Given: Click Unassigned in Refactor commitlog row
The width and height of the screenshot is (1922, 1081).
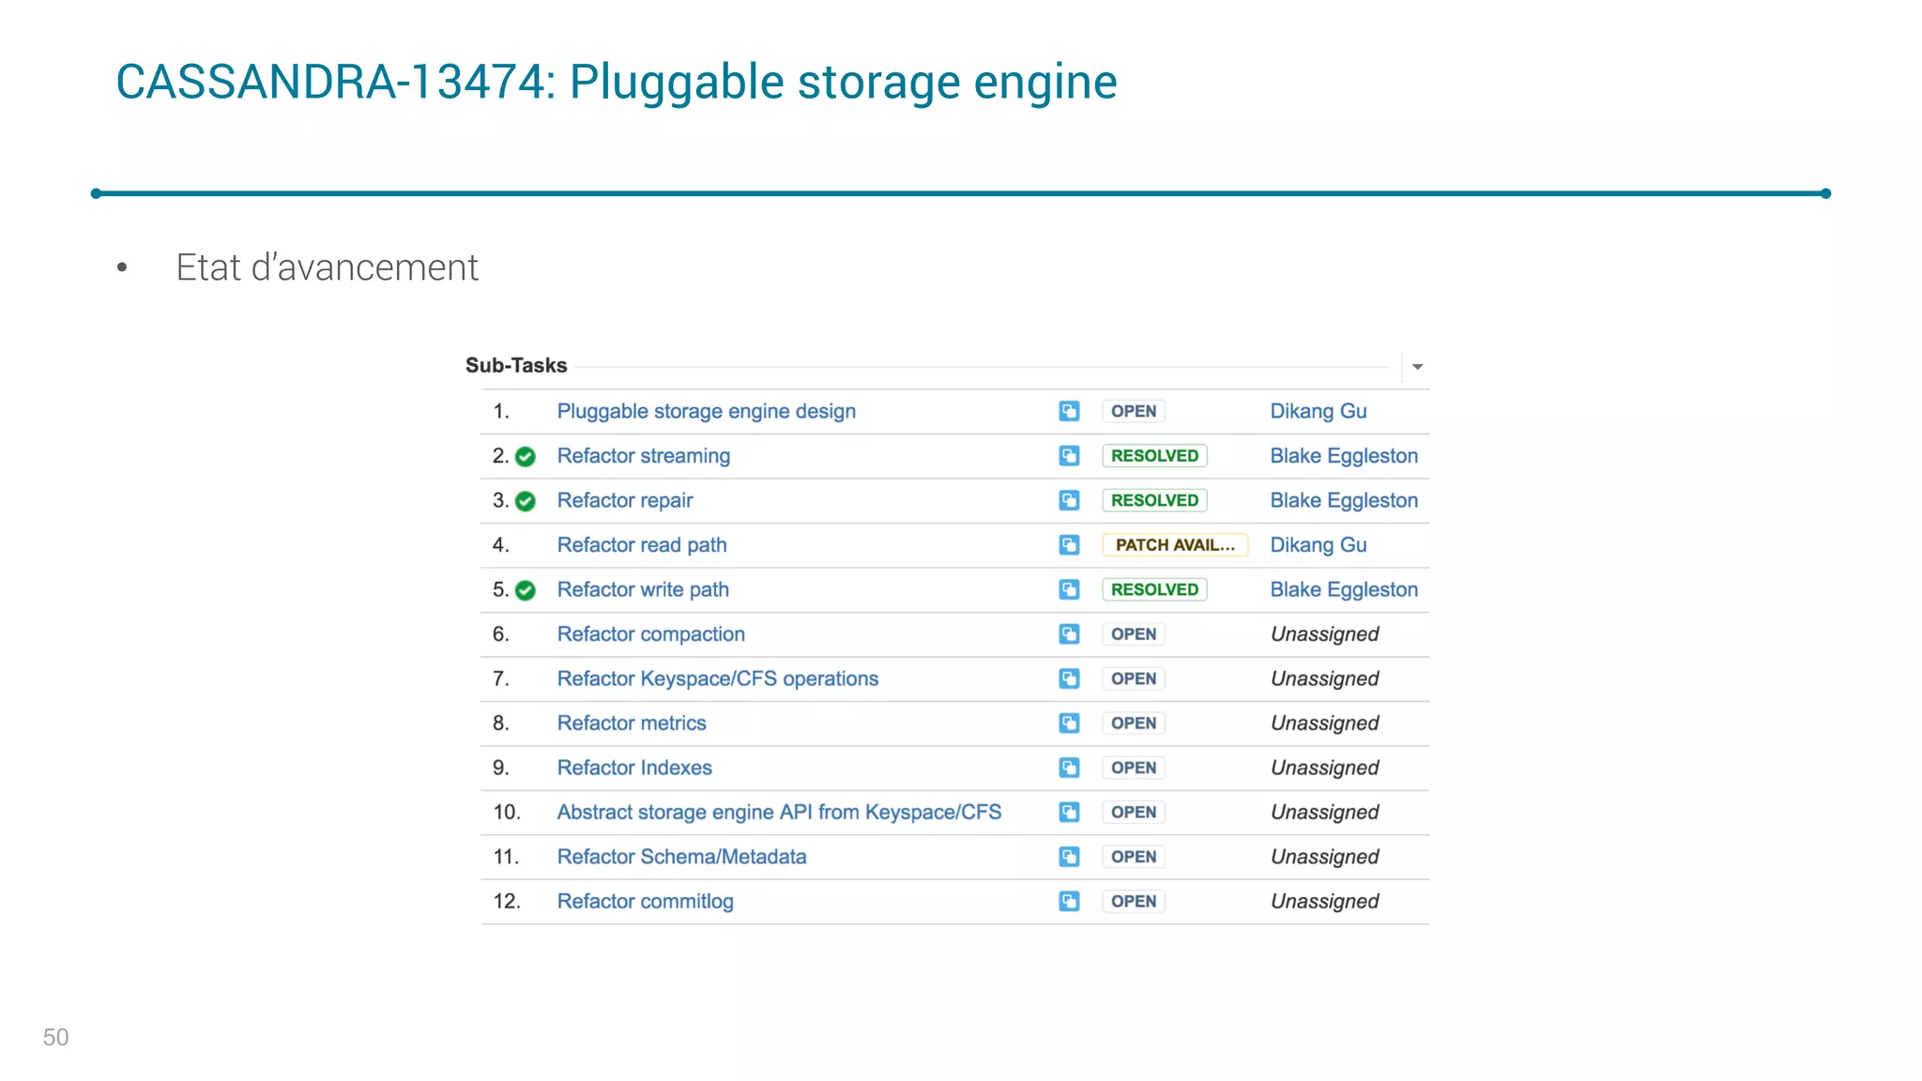Looking at the screenshot, I should pyautogui.click(x=1324, y=902).
